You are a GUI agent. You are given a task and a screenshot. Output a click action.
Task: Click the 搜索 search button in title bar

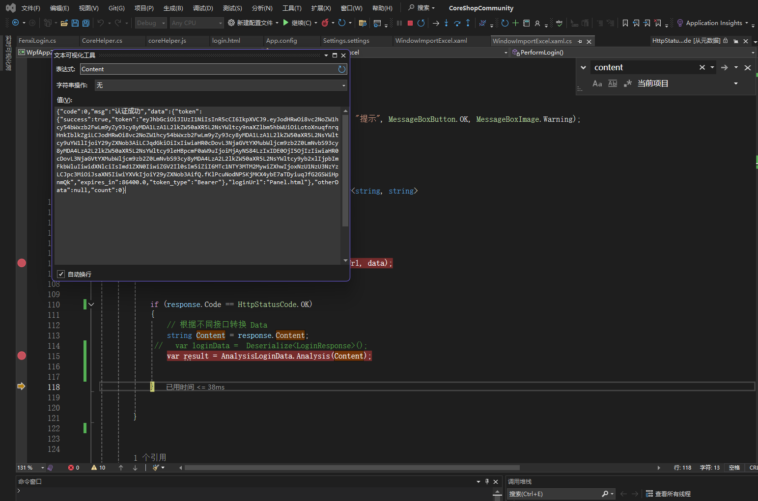coord(421,8)
